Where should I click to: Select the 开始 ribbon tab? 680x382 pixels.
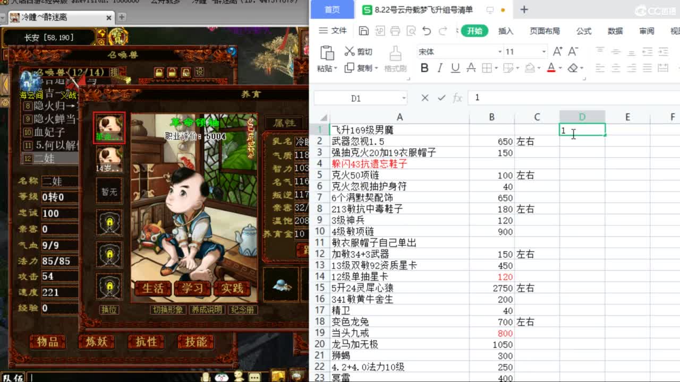coord(474,31)
